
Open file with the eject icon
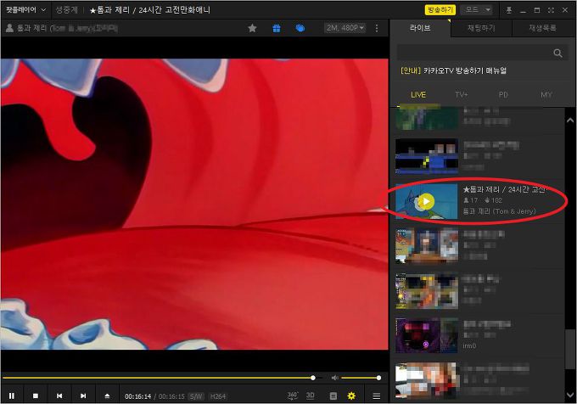[x=107, y=396]
